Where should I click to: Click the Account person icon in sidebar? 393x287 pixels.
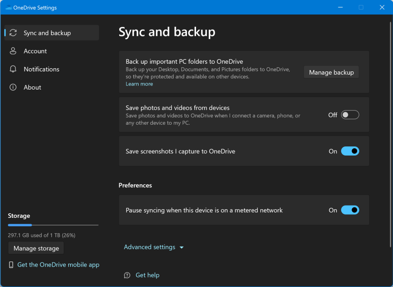point(13,50)
